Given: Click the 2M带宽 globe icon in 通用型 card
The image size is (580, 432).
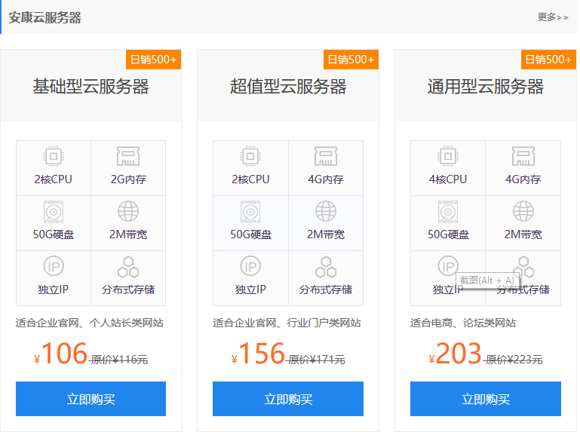Looking at the screenshot, I should pyautogui.click(x=523, y=211).
